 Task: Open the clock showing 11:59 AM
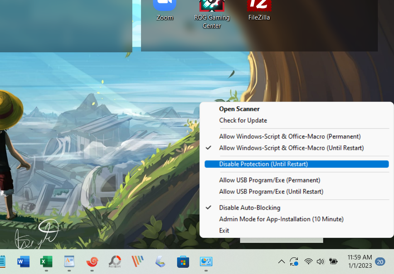click(360, 262)
